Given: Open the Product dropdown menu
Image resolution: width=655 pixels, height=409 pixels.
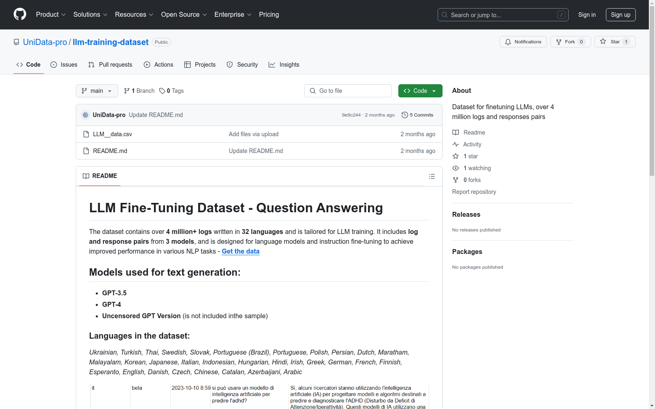Looking at the screenshot, I should click(x=51, y=14).
